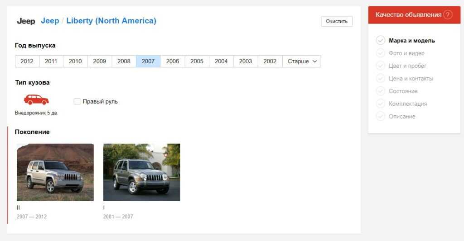Select year 2012 option
Viewport: 464px width, 241px height.
click(27, 61)
